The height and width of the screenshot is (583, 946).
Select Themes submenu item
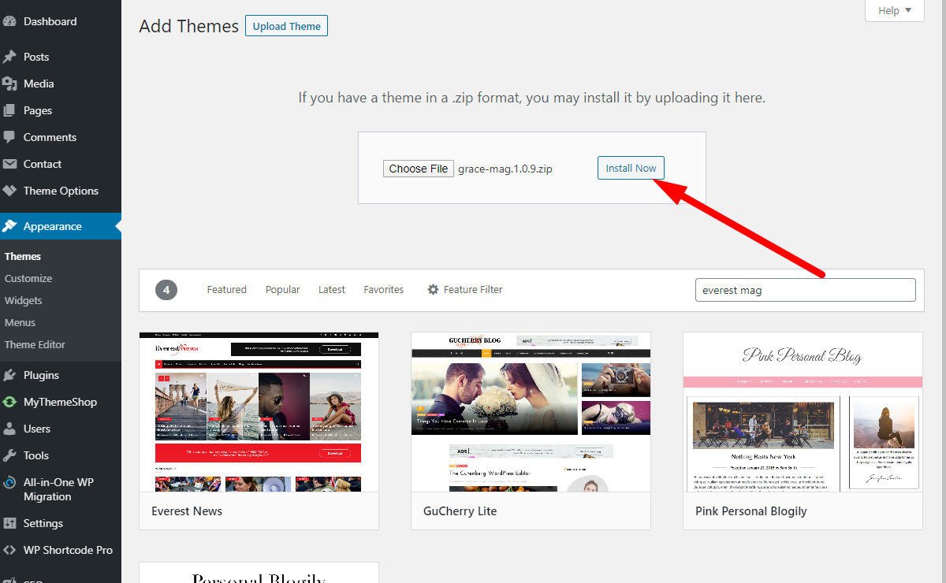pyautogui.click(x=23, y=256)
